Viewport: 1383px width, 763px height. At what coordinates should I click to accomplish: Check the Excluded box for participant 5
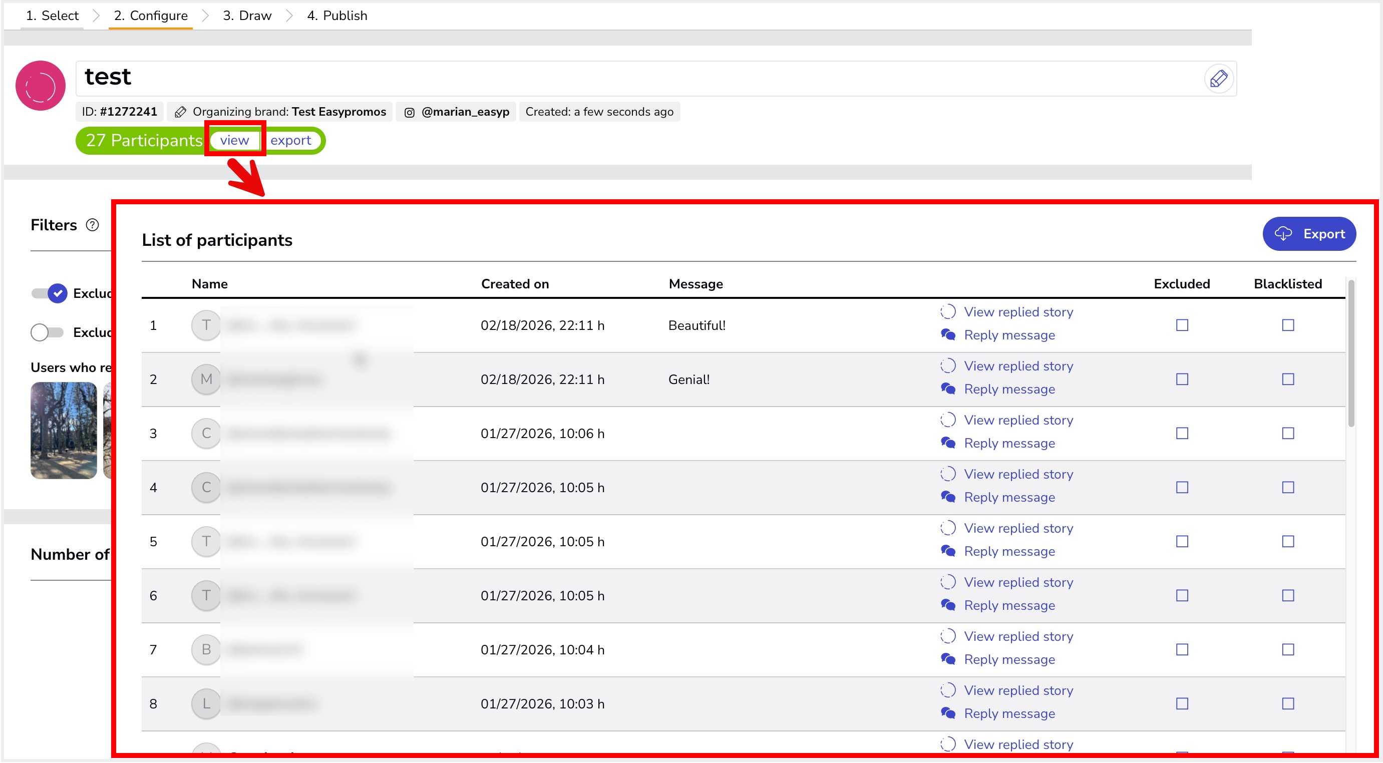[x=1182, y=541]
